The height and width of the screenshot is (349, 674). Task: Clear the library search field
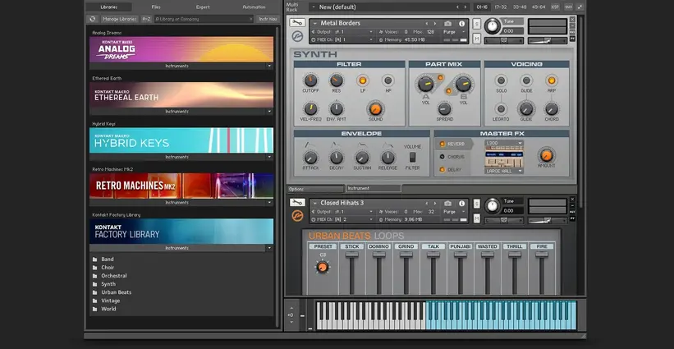click(x=251, y=19)
